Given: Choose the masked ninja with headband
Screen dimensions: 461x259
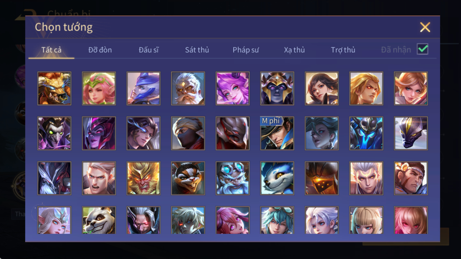Looking at the screenshot, I should tap(188, 133).
